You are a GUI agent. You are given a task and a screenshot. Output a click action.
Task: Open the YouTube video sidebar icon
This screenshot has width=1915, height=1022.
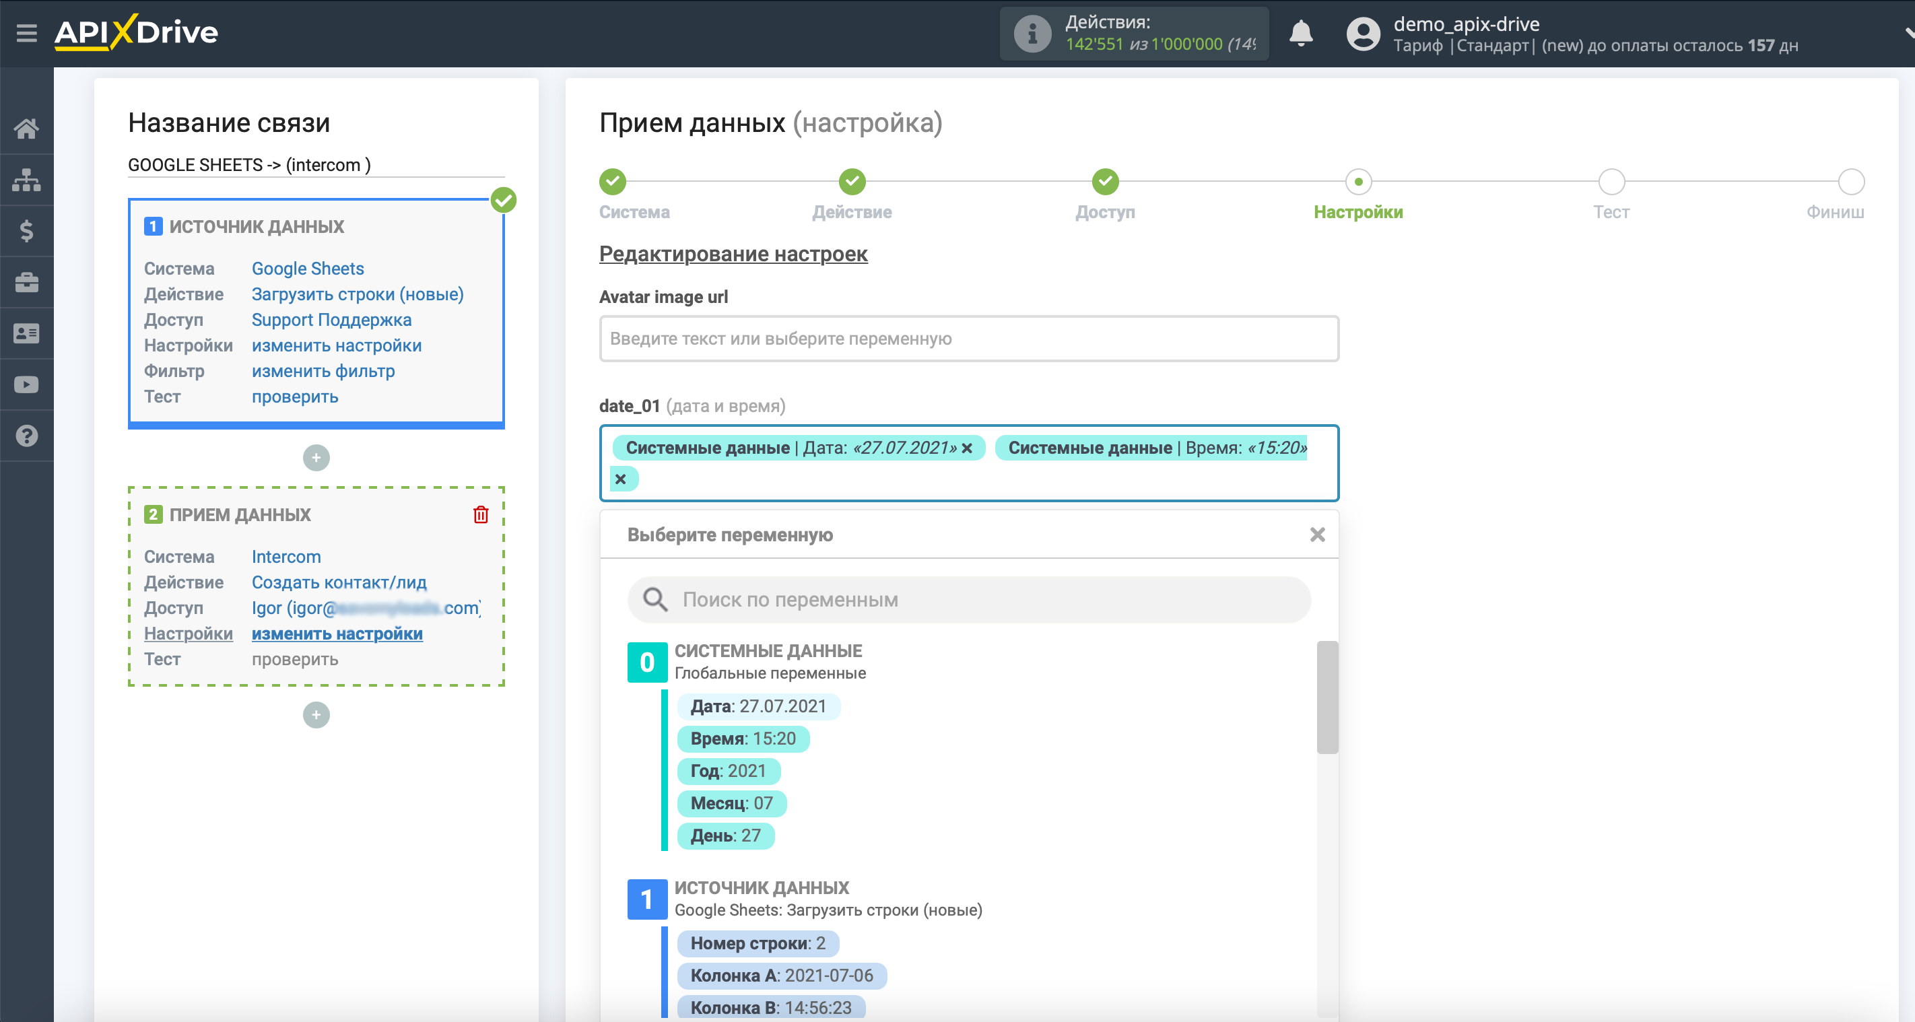27,385
